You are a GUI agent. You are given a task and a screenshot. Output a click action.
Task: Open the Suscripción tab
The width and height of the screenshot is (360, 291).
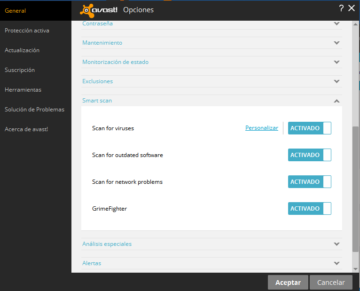[x=20, y=70]
